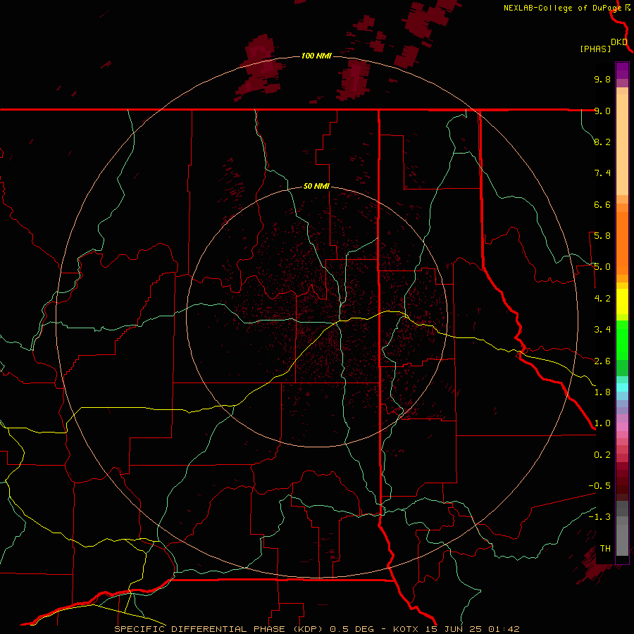Select the 8.2 value on the color scale

602,142
